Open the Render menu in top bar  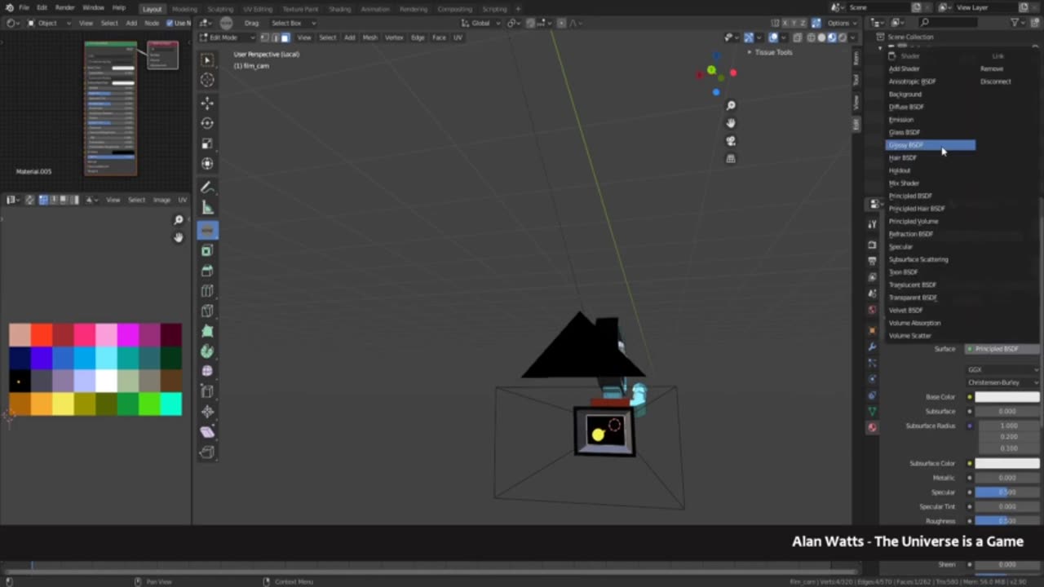[64, 7]
